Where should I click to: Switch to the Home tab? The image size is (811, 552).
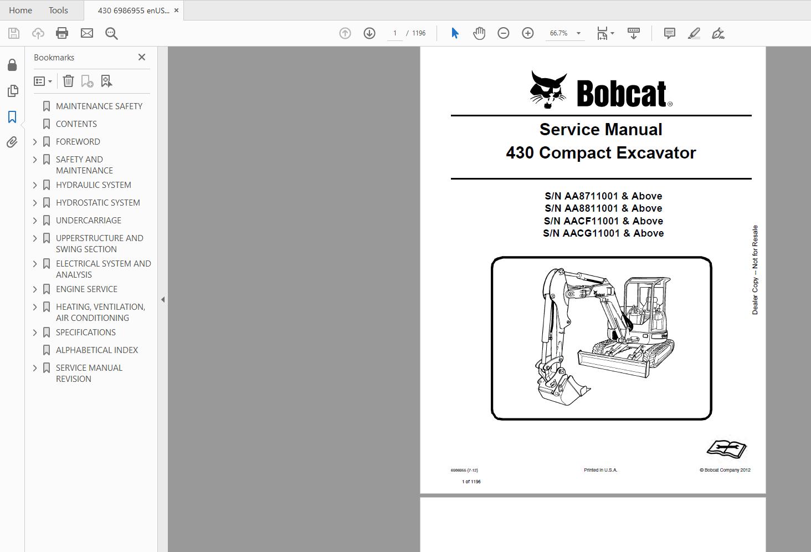pos(20,10)
